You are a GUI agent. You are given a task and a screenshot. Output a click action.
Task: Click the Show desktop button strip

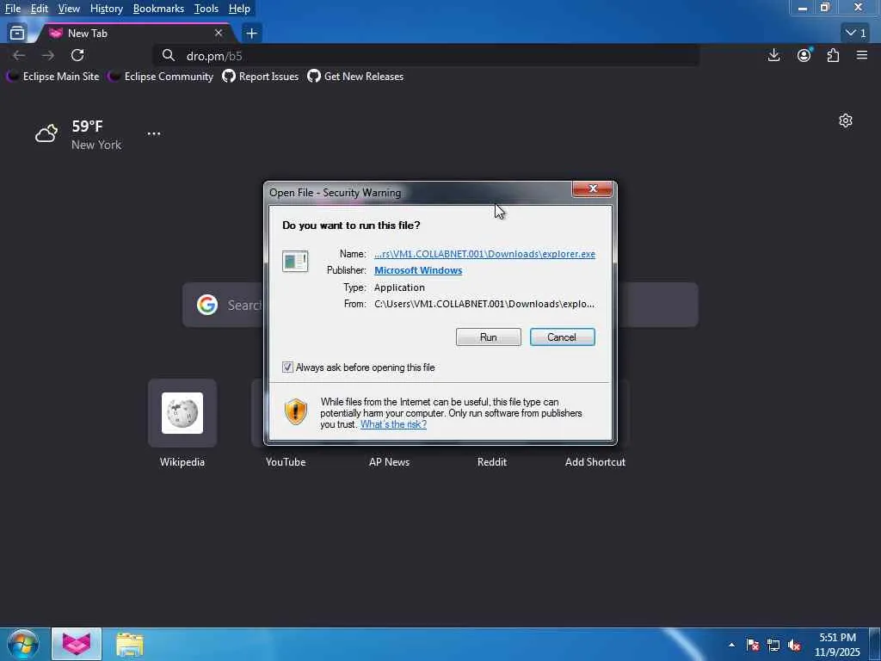pyautogui.click(x=875, y=644)
